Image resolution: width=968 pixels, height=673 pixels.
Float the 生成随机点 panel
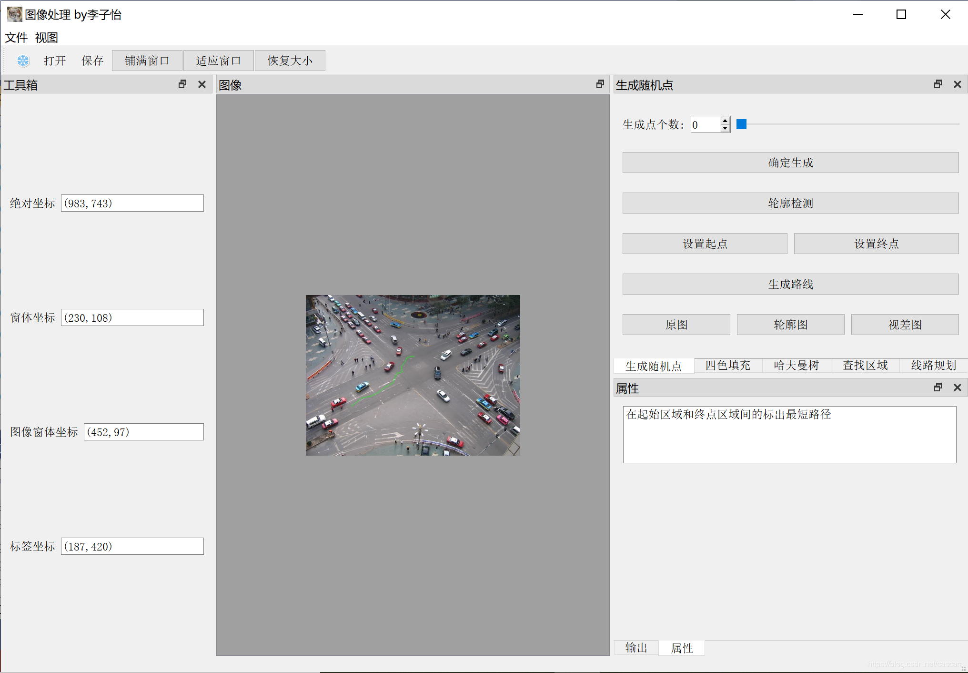point(938,84)
